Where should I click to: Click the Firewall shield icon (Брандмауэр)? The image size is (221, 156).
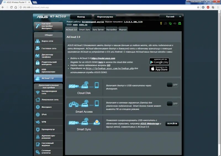38,129
